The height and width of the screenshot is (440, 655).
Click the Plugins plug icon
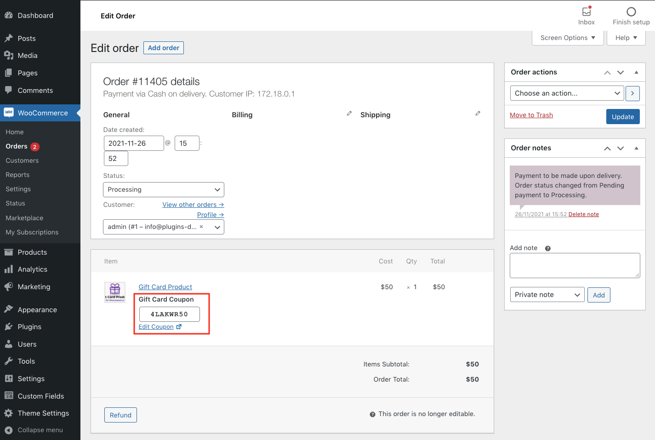[8, 327]
